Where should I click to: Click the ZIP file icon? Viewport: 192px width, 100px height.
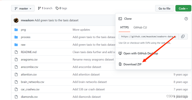click(120, 64)
